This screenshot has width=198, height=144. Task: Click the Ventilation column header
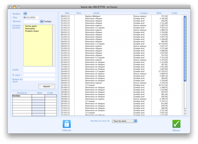pos(22,93)
